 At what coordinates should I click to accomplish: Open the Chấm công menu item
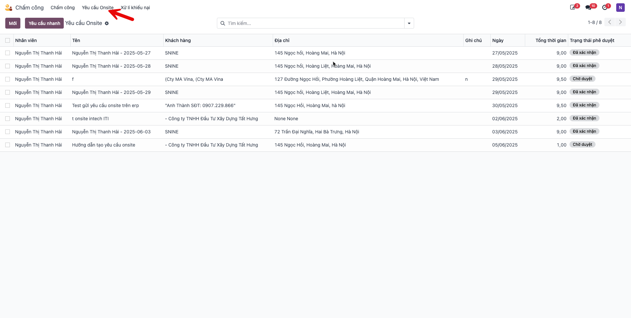coord(62,8)
